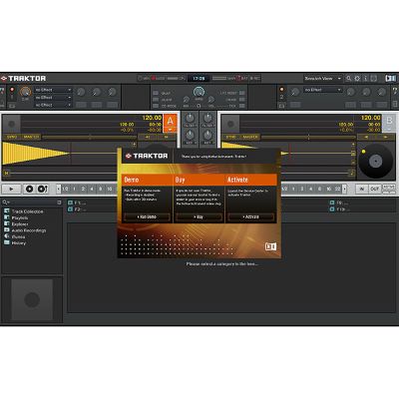Image resolution: width=399 pixels, height=399 pixels.
Task: Toggle deck A SYNC button
Action: point(12,137)
